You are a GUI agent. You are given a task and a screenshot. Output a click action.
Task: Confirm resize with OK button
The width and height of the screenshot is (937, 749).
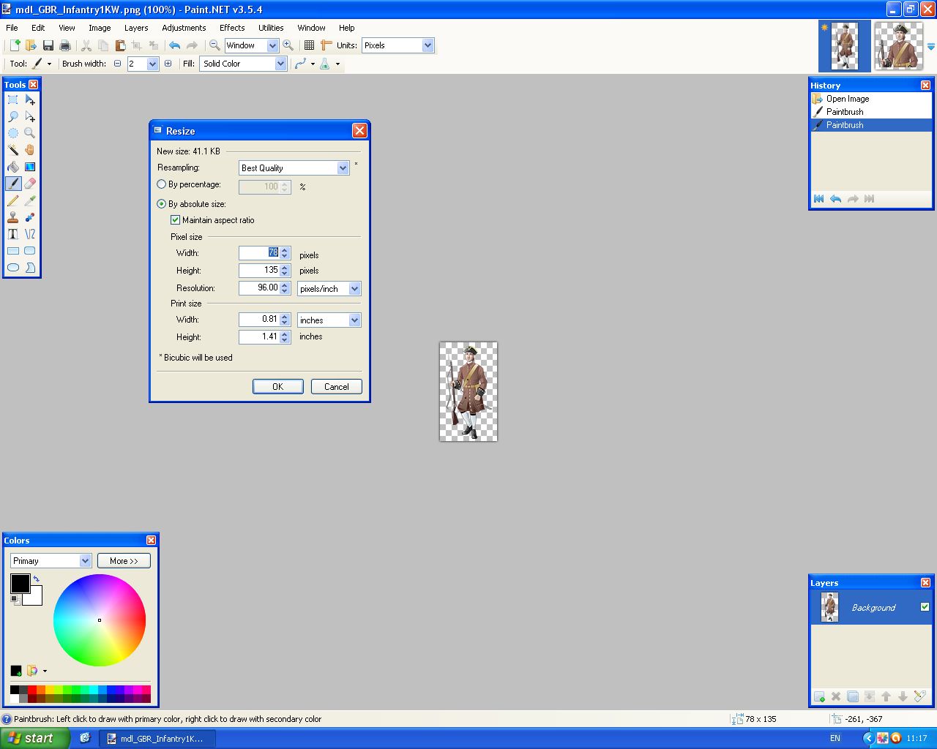[x=277, y=387]
